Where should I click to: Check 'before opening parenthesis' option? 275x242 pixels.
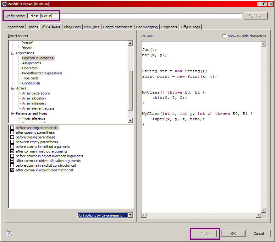(x=12, y=127)
